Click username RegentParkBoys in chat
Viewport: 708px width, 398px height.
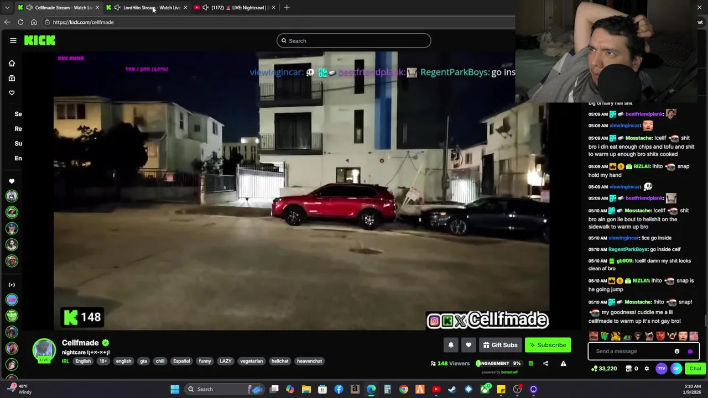click(628, 249)
